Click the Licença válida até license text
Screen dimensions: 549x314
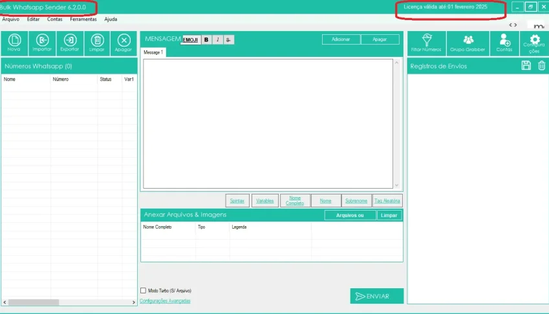(445, 6)
